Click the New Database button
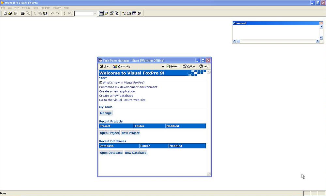The height and width of the screenshot is (196, 326). pos(136,153)
